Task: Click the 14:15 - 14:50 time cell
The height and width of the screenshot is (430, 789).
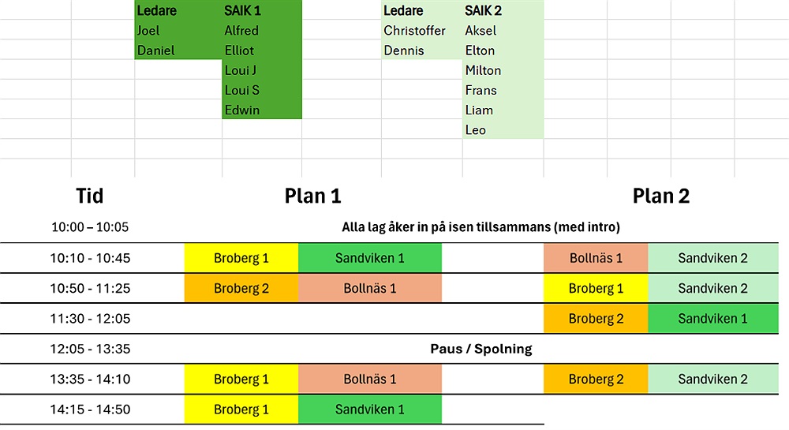Action: (x=90, y=409)
